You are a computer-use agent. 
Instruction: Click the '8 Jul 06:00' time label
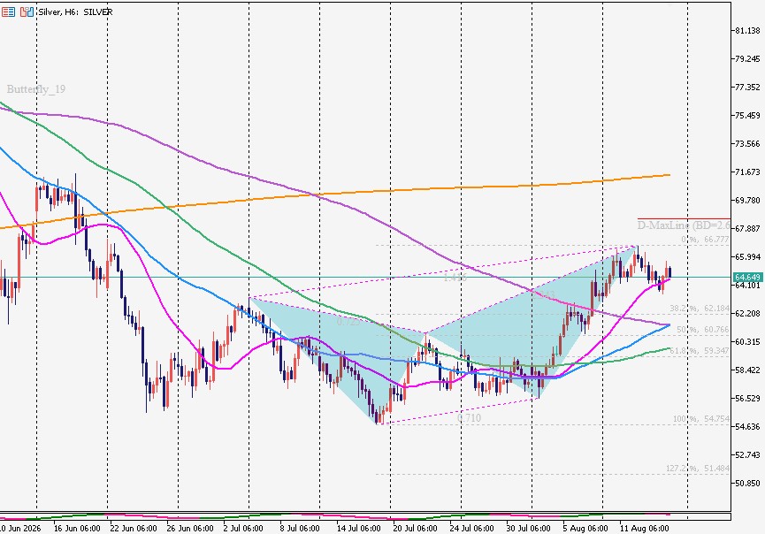[300, 529]
